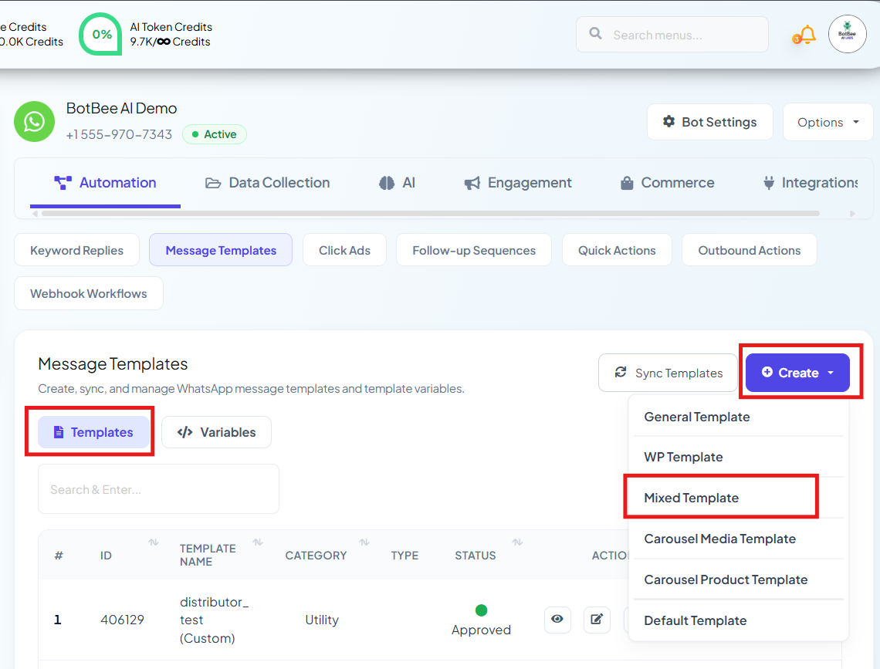Click the search magnifier icon
The image size is (880, 669).
click(595, 34)
